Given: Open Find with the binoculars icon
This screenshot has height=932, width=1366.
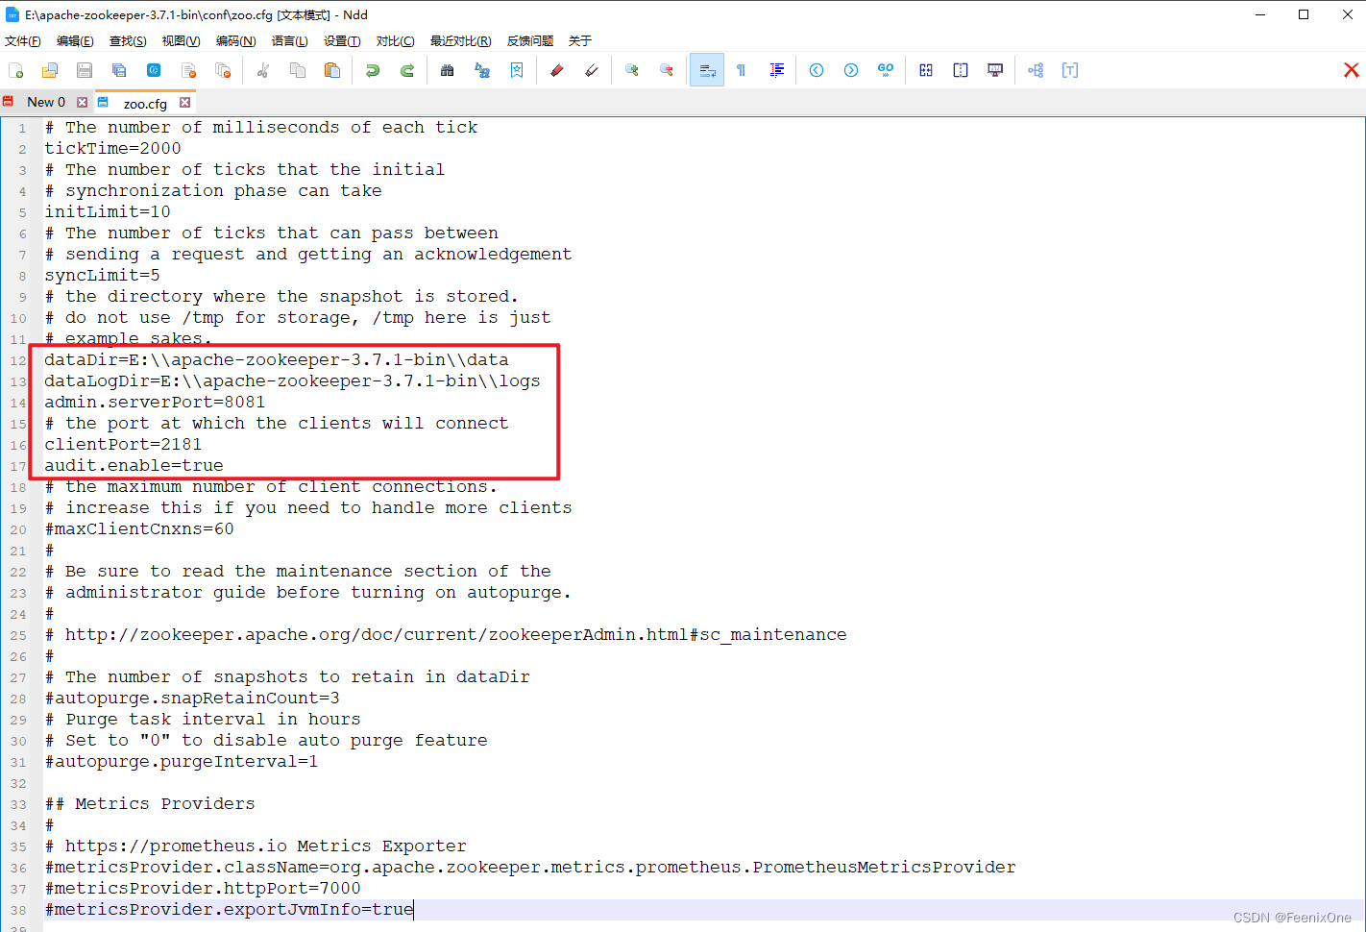Looking at the screenshot, I should [448, 70].
